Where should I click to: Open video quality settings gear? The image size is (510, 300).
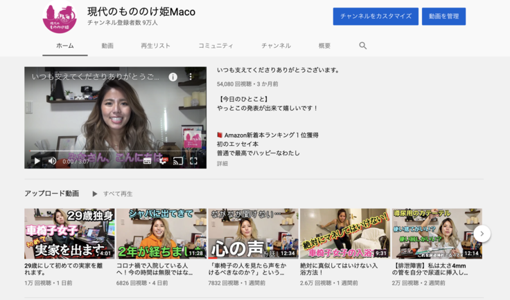[x=163, y=161]
